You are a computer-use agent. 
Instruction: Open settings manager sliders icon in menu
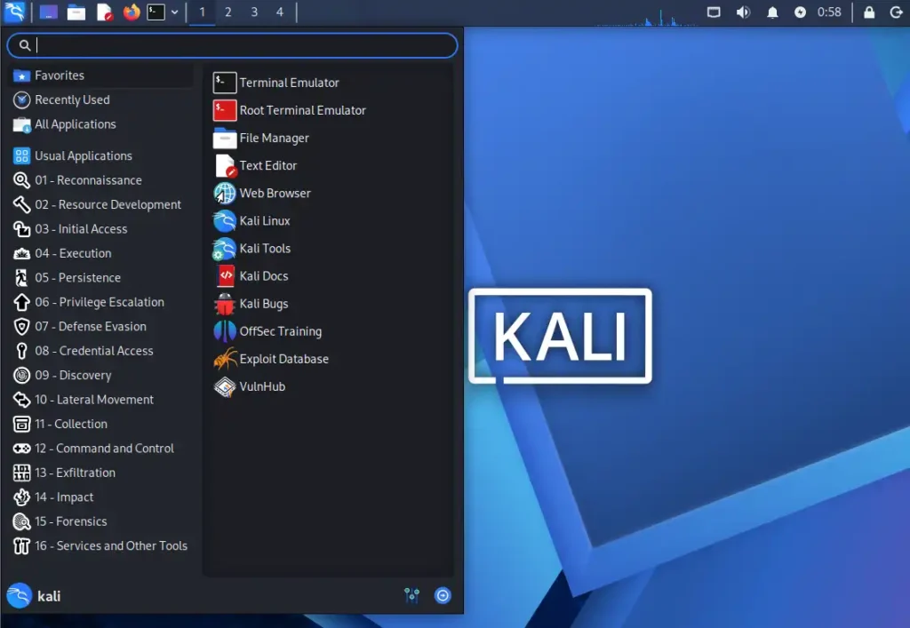tap(411, 595)
